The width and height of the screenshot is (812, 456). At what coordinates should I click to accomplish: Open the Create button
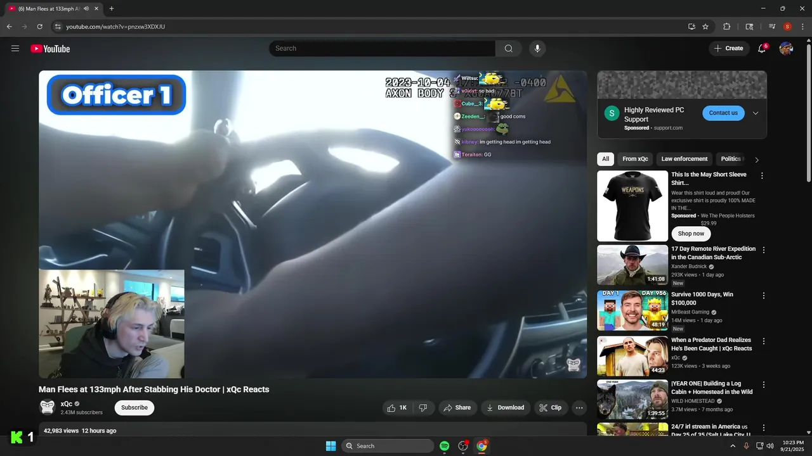coord(729,48)
